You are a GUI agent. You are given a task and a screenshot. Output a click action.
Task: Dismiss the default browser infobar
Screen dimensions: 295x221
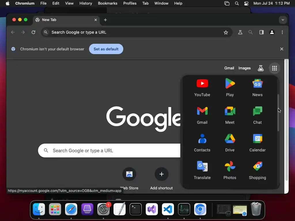282,49
